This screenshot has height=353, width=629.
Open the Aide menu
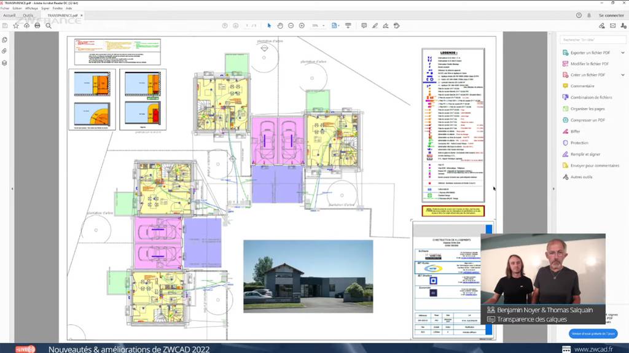pos(69,8)
